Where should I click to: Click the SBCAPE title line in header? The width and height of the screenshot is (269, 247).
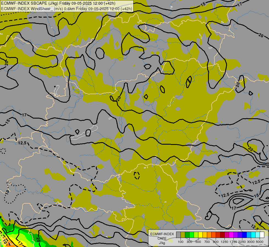[58, 3]
